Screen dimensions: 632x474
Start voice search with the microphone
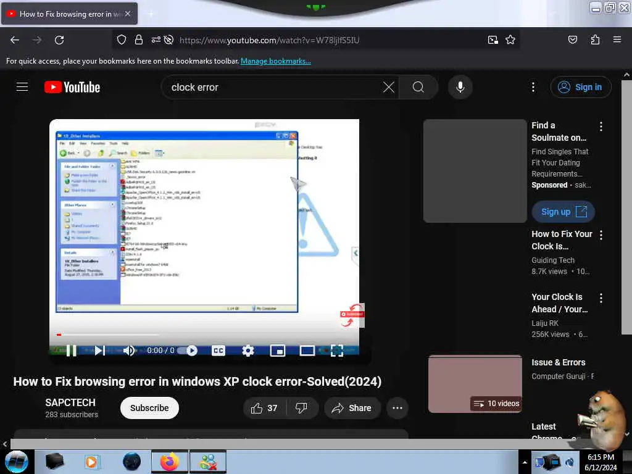460,87
